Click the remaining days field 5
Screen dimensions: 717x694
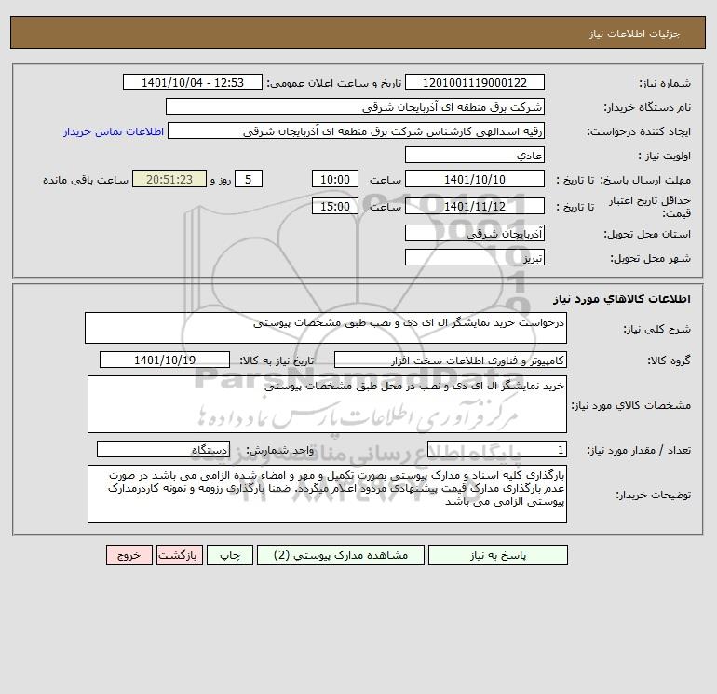(x=249, y=180)
